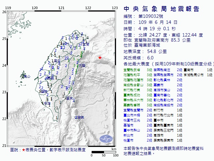Click the longitude axis label 122
The width and height of the screenshot is (214, 161).
coord(88,8)
